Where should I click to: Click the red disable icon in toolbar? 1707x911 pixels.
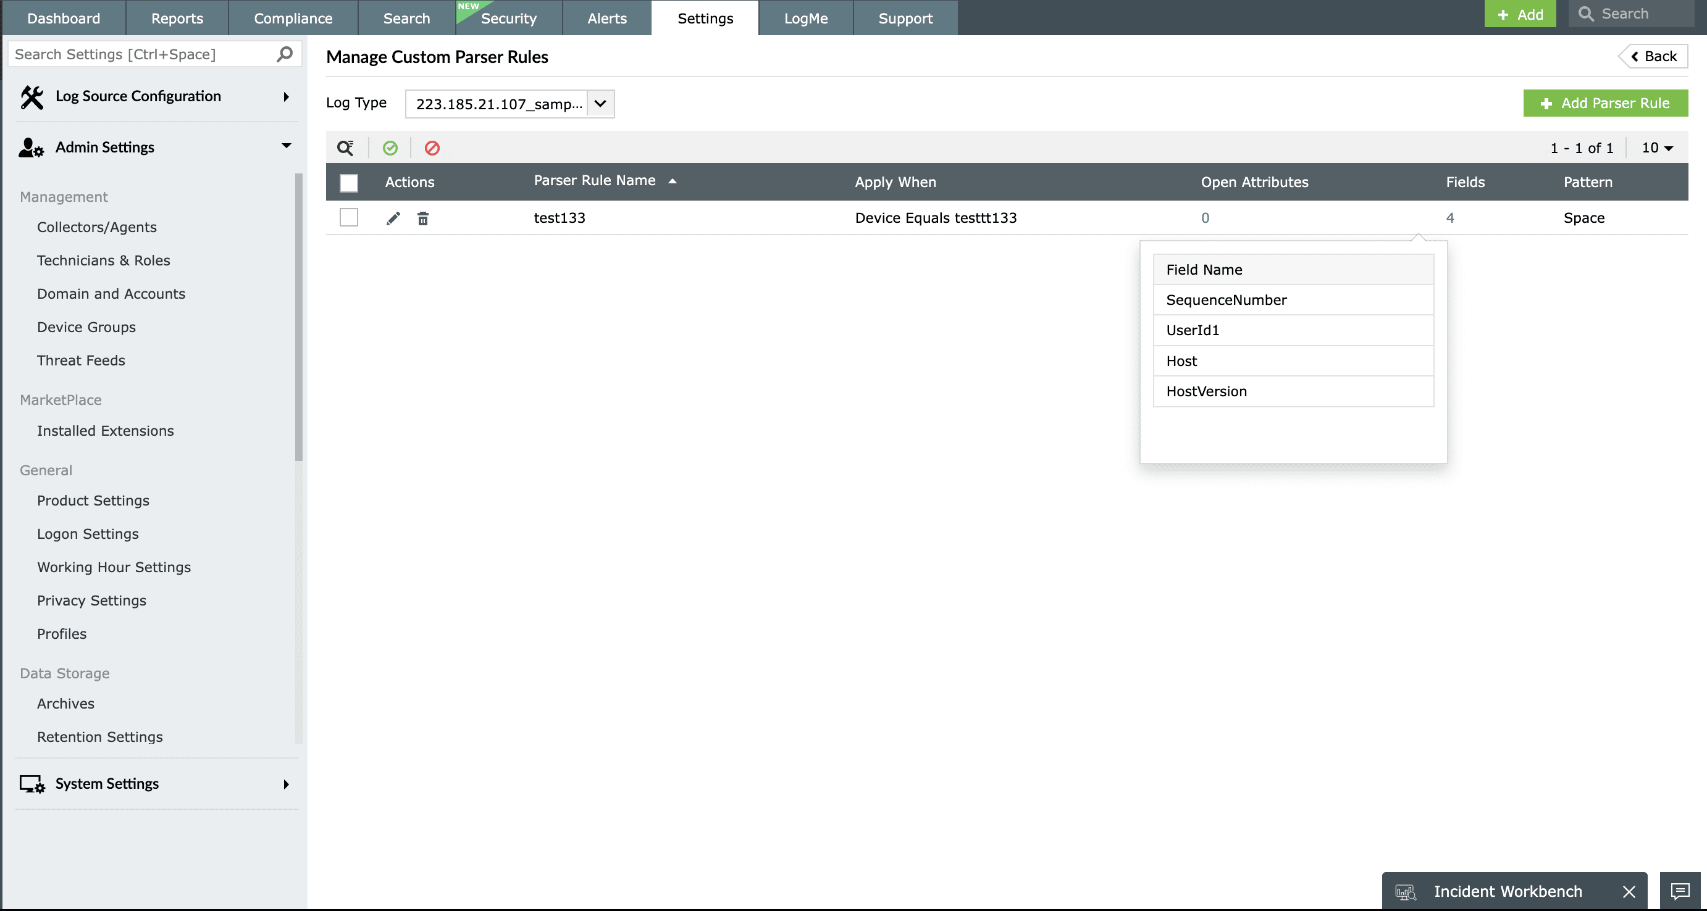pyautogui.click(x=432, y=148)
